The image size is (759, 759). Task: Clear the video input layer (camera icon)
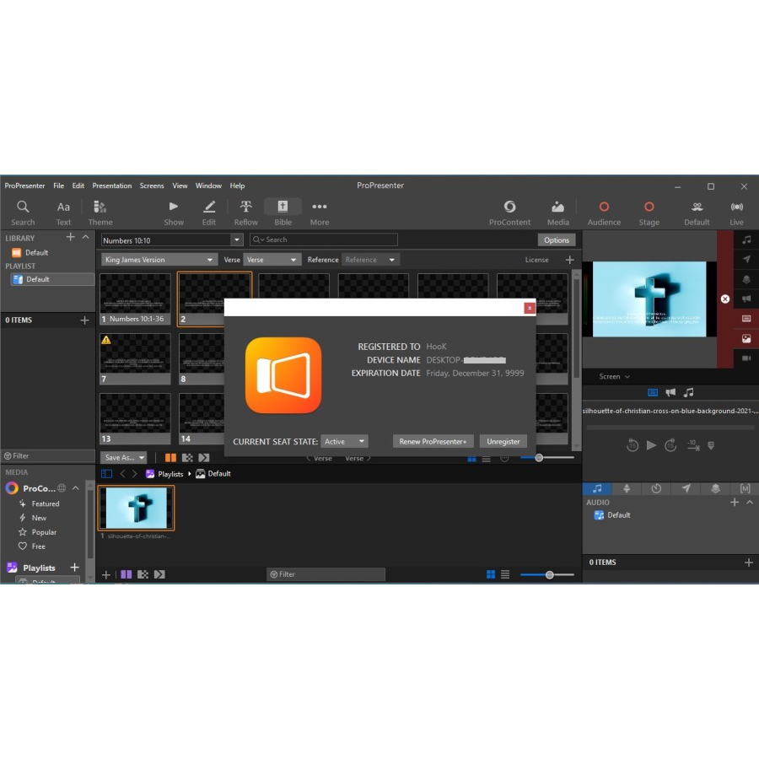pos(746,358)
